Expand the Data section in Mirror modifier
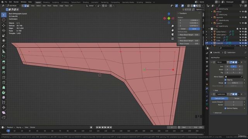Image resolution: width=248 pixels, height=139 pixels. pos(215,90)
